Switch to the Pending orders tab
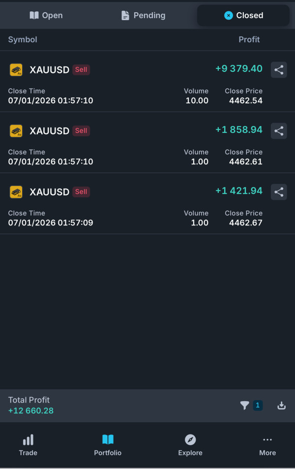This screenshot has height=469, width=295. 143,15
